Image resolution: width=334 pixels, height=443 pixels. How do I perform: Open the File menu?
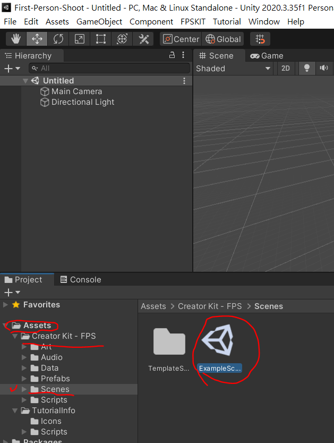(x=10, y=22)
